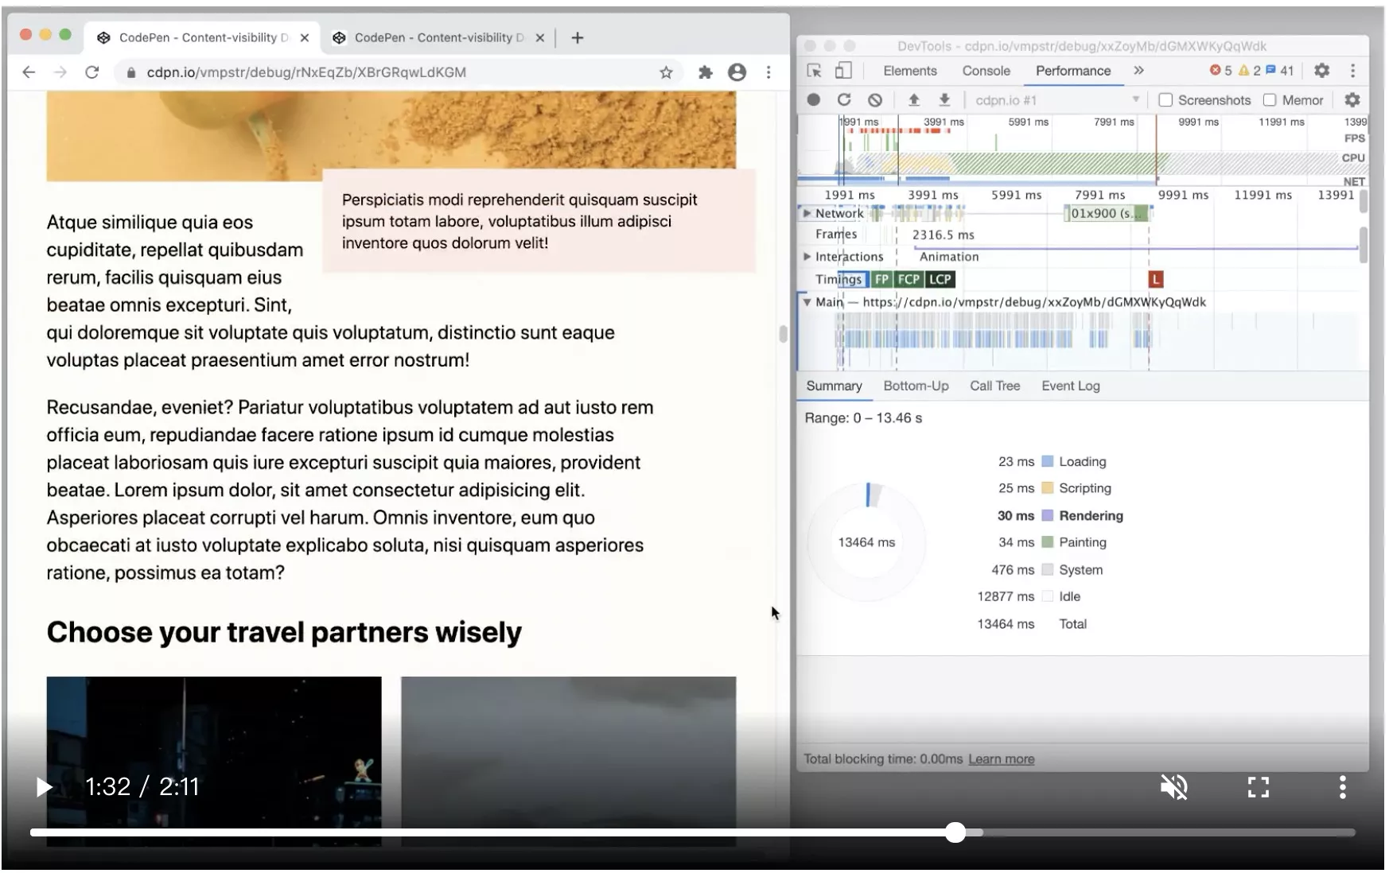1389x873 pixels.
Task: Click the Idle legend entry
Action: [x=1069, y=596]
